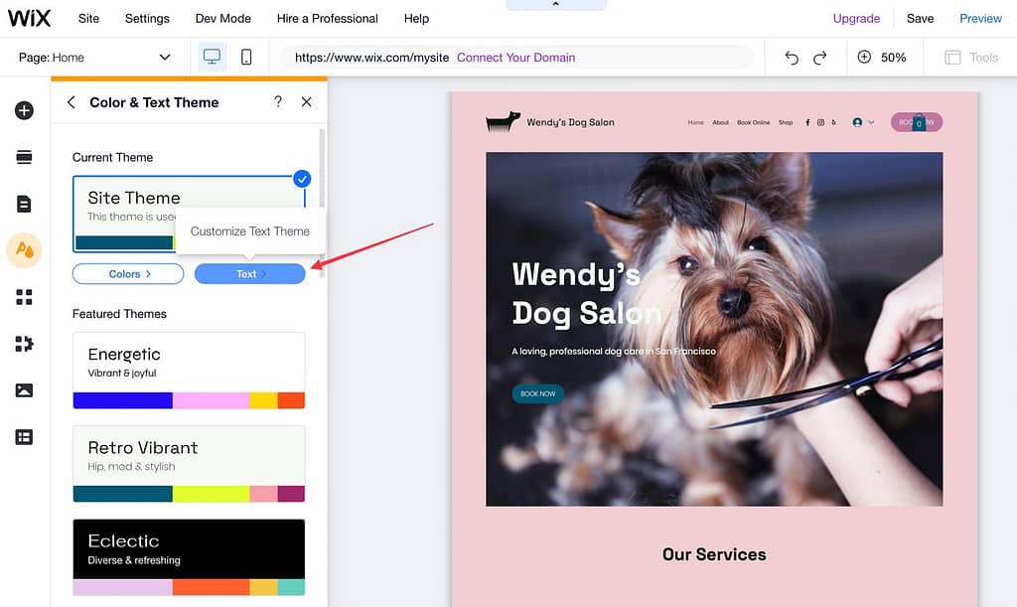Click Energetic theme's blue color swatch
This screenshot has height=607, width=1017.
coord(122,400)
